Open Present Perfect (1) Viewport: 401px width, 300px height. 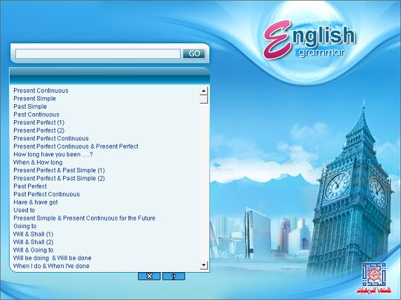point(39,123)
